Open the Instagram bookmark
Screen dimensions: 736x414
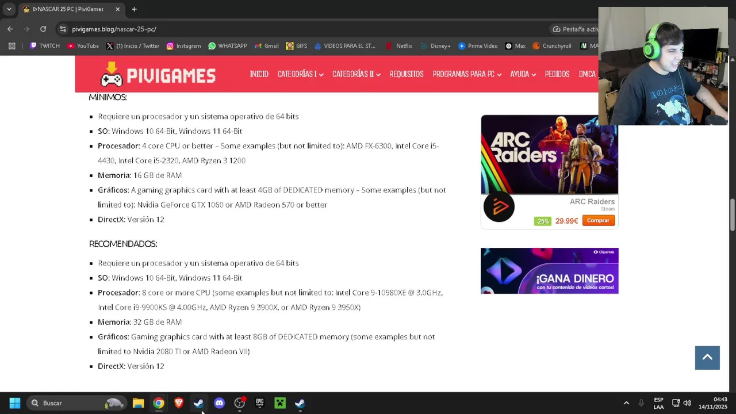183,46
